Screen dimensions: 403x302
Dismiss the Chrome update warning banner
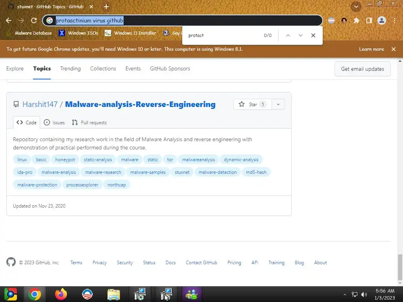point(394,49)
